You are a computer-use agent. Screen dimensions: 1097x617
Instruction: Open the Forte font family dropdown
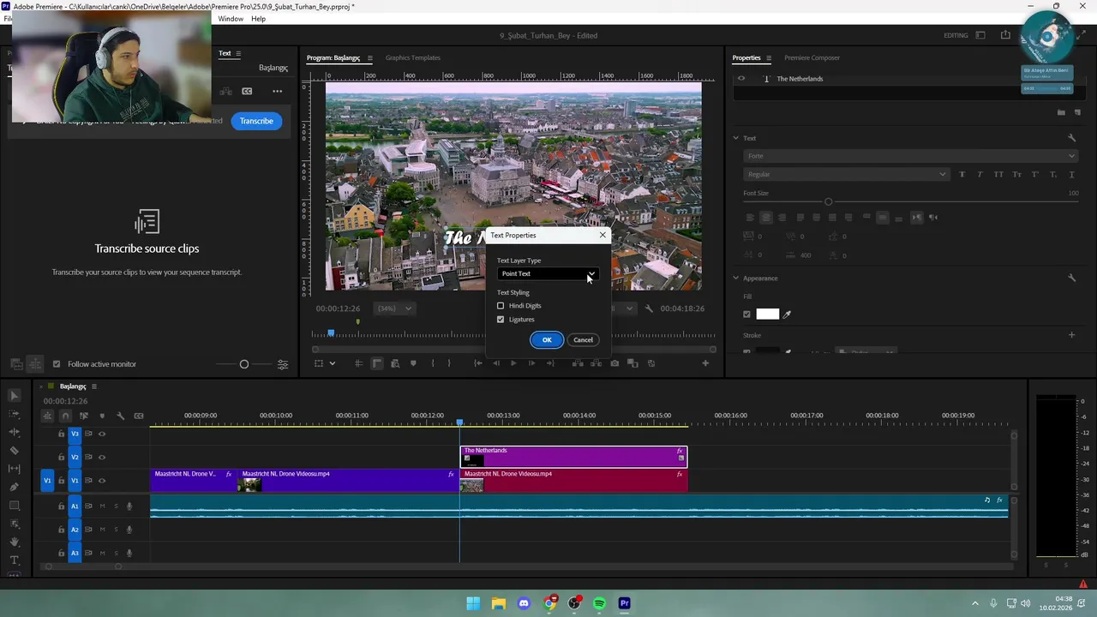click(x=909, y=156)
